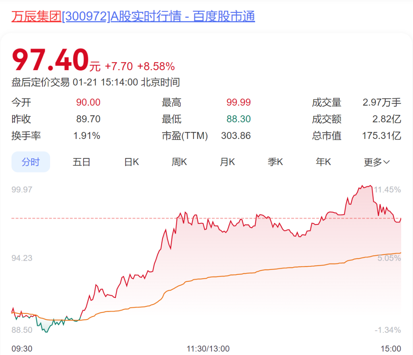Expand the 更多 dropdown
The height and width of the screenshot is (355, 413).
[x=377, y=162]
